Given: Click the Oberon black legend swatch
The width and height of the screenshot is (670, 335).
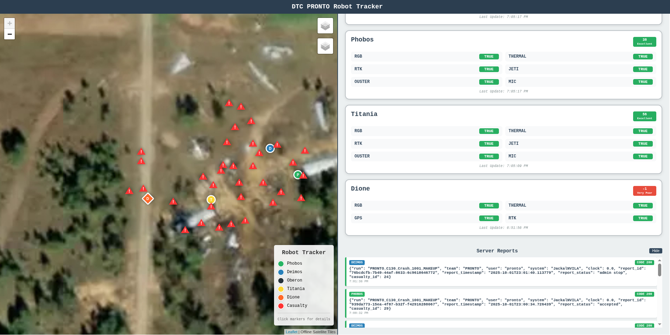Looking at the screenshot, I should coord(281,281).
